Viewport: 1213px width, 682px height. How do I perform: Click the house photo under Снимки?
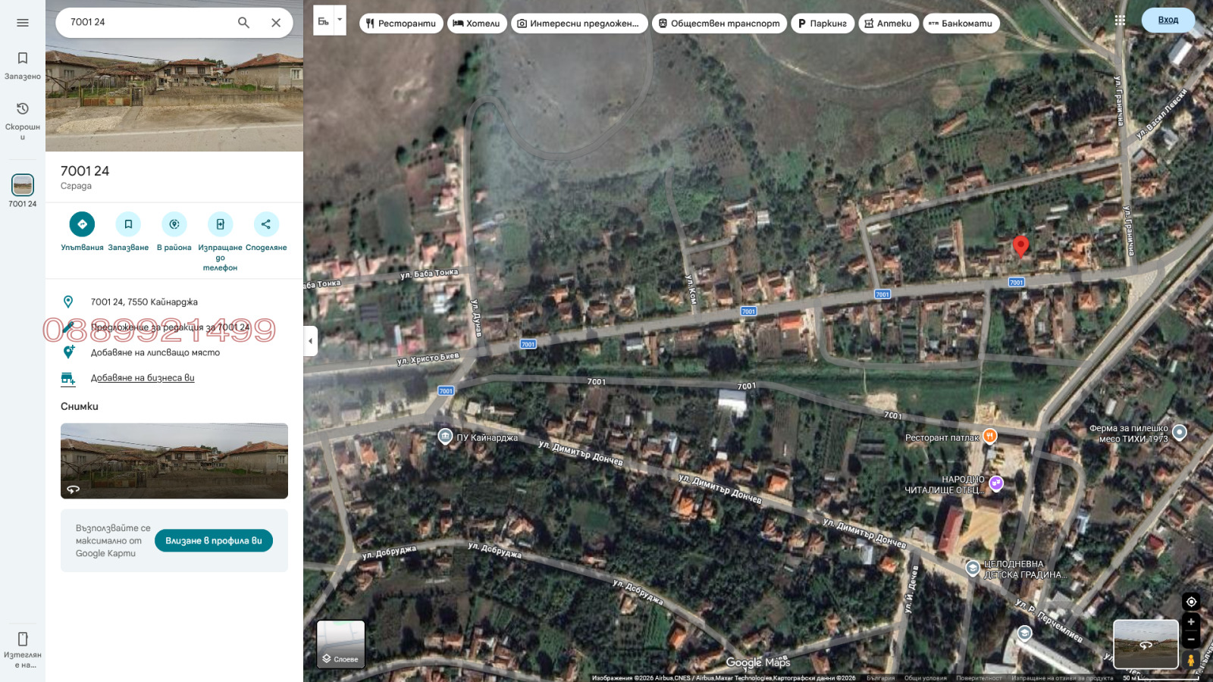pyautogui.click(x=174, y=461)
